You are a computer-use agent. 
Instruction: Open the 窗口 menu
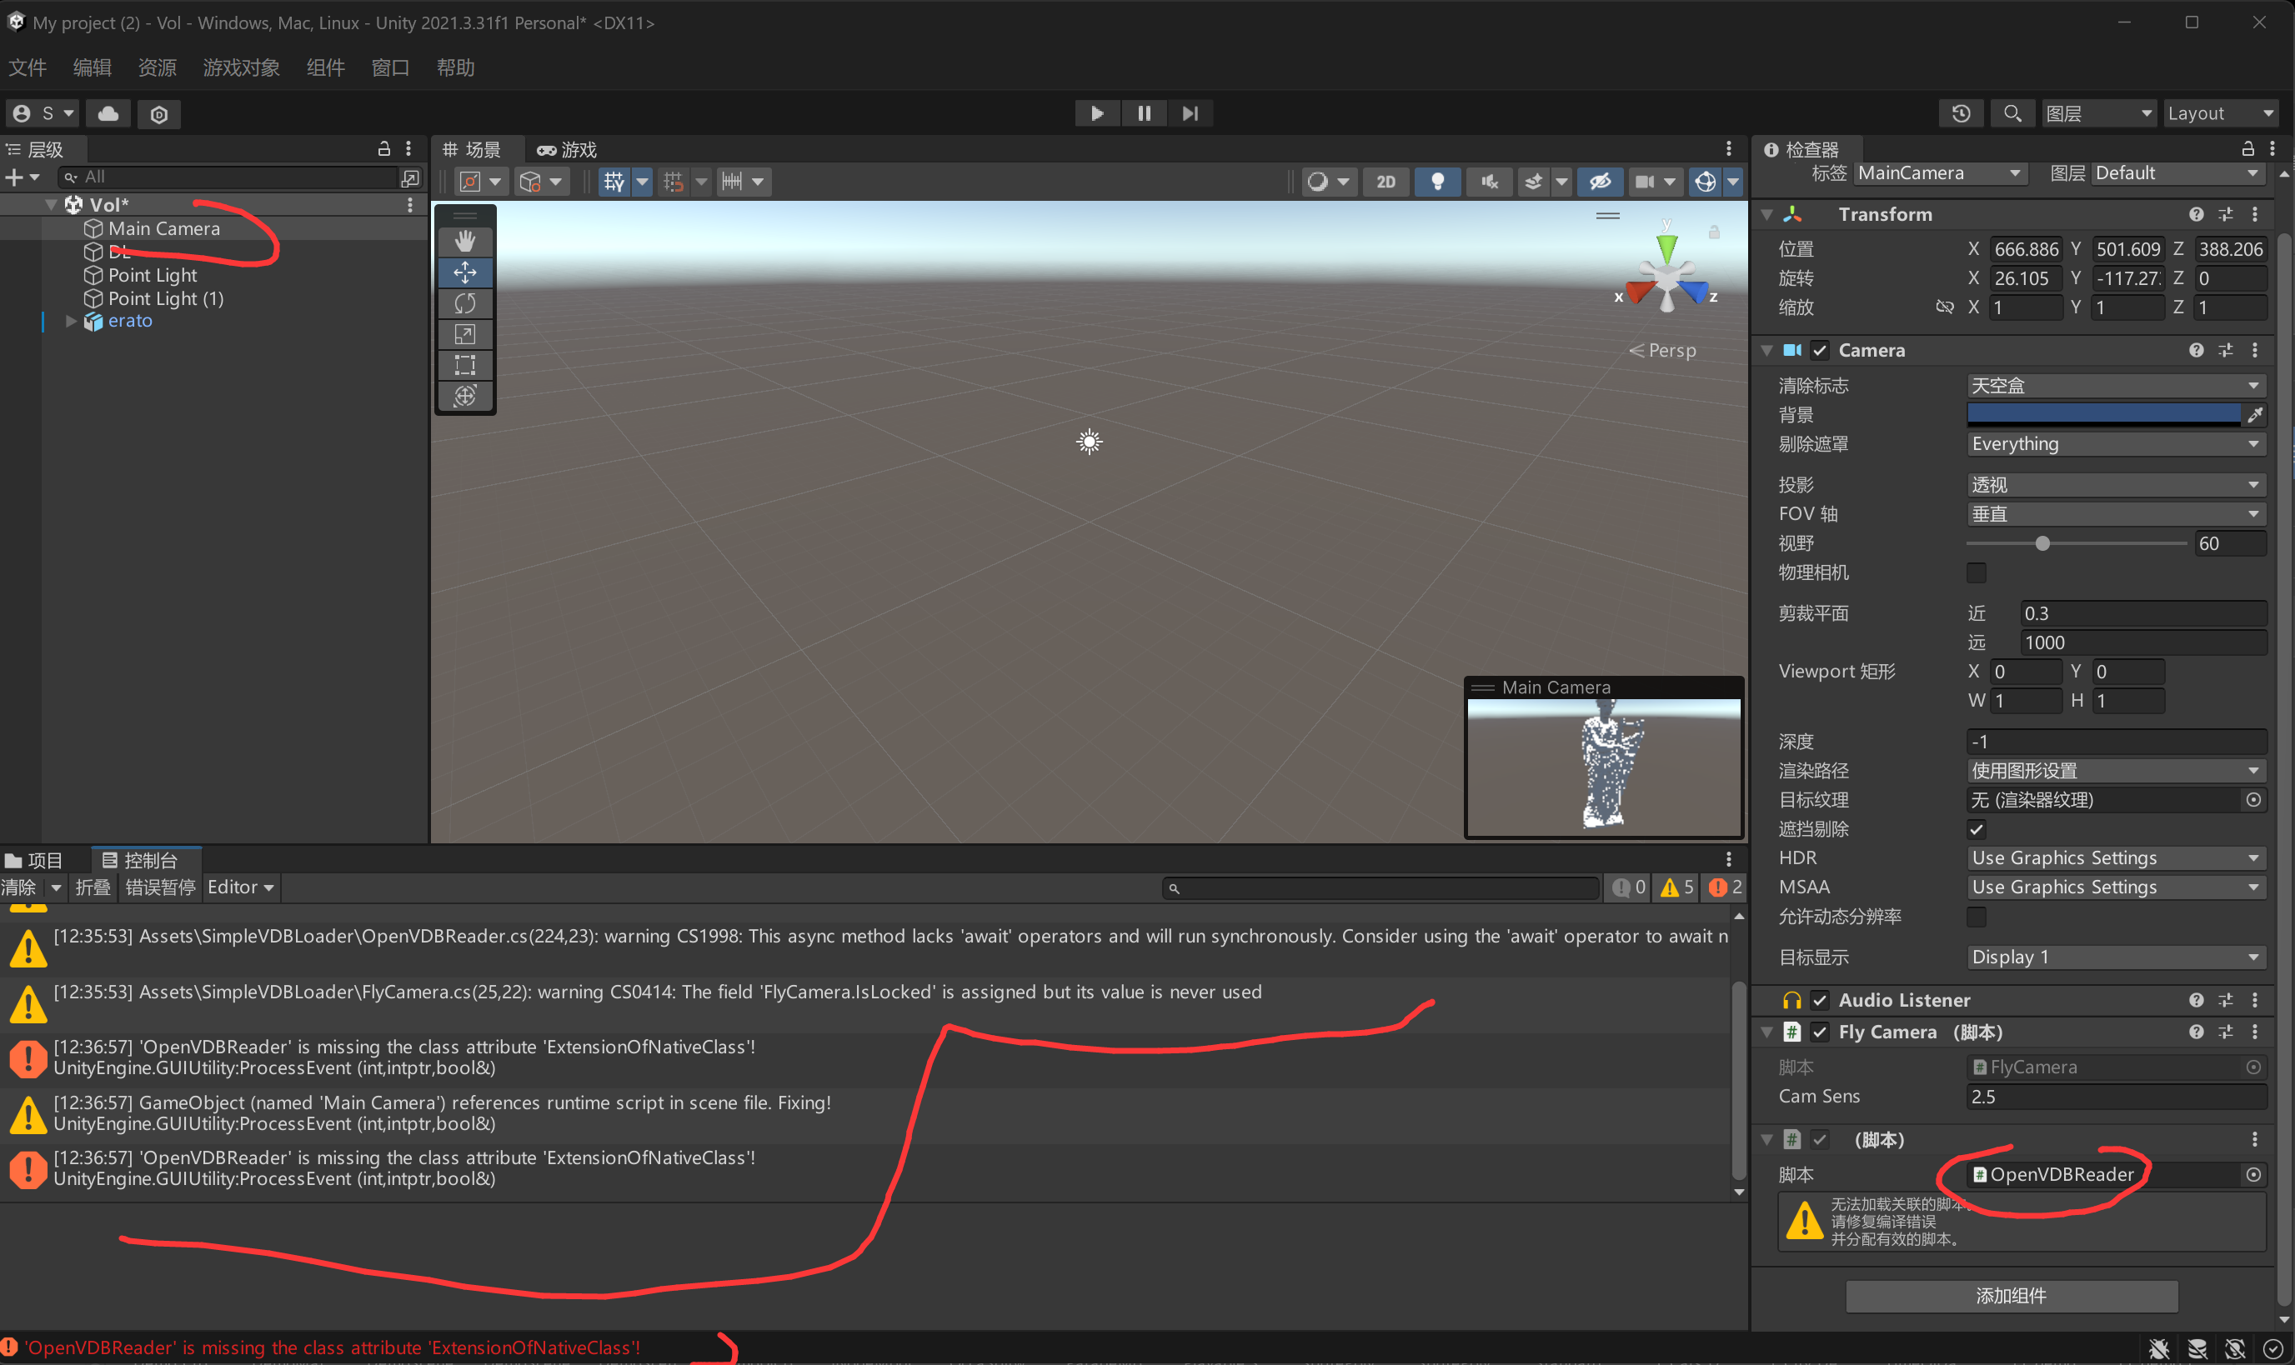tap(390, 67)
